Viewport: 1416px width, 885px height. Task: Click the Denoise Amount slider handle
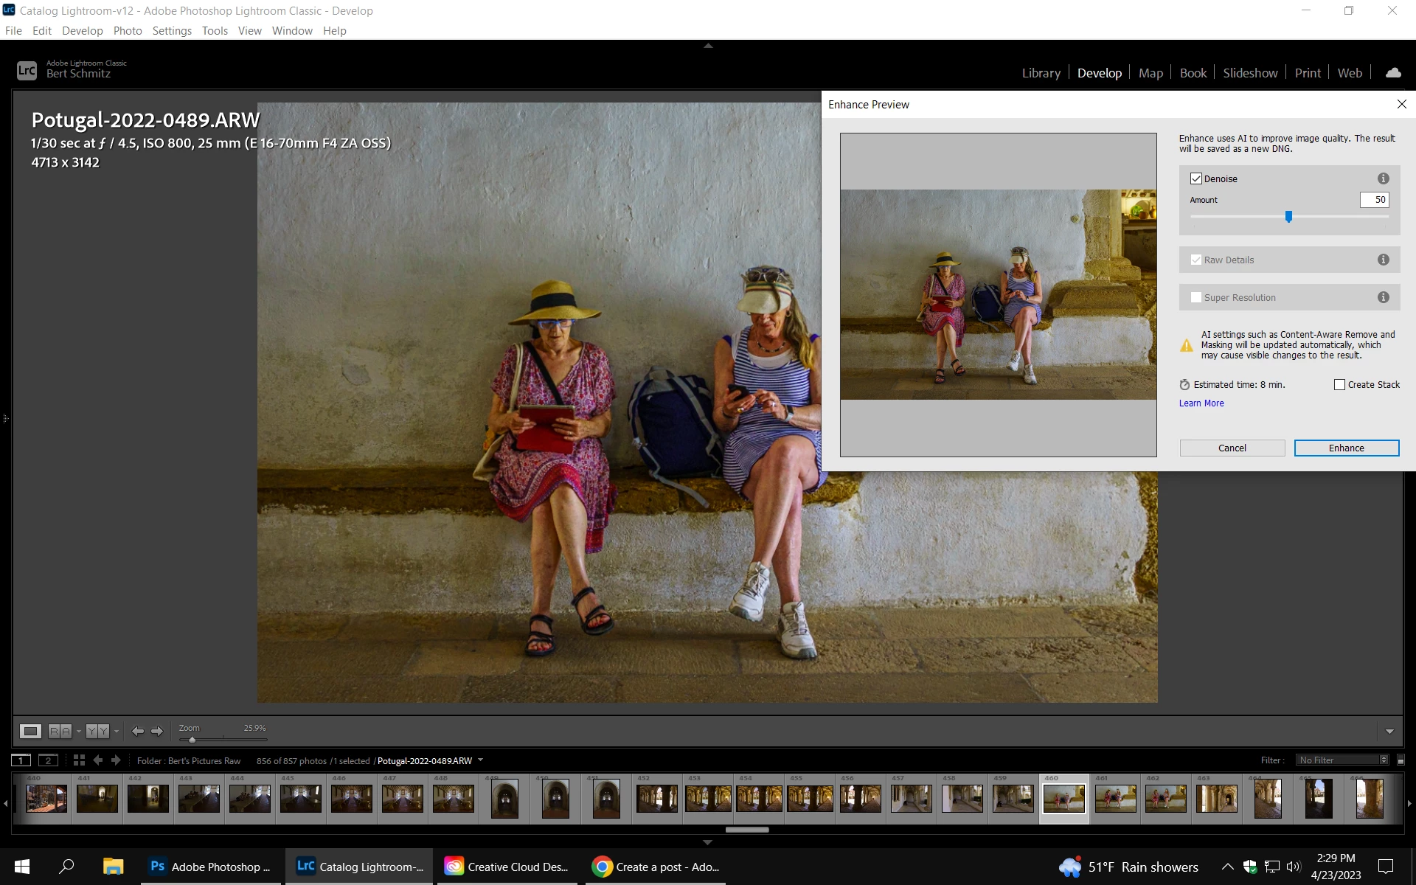point(1288,217)
